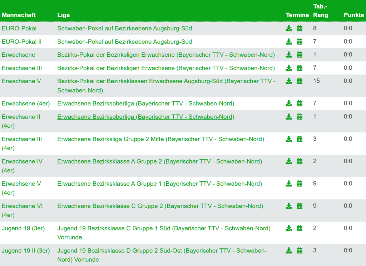366x266 pixels.
Task: Open the Erwachsene III (4er) team link
Action: click(22, 144)
